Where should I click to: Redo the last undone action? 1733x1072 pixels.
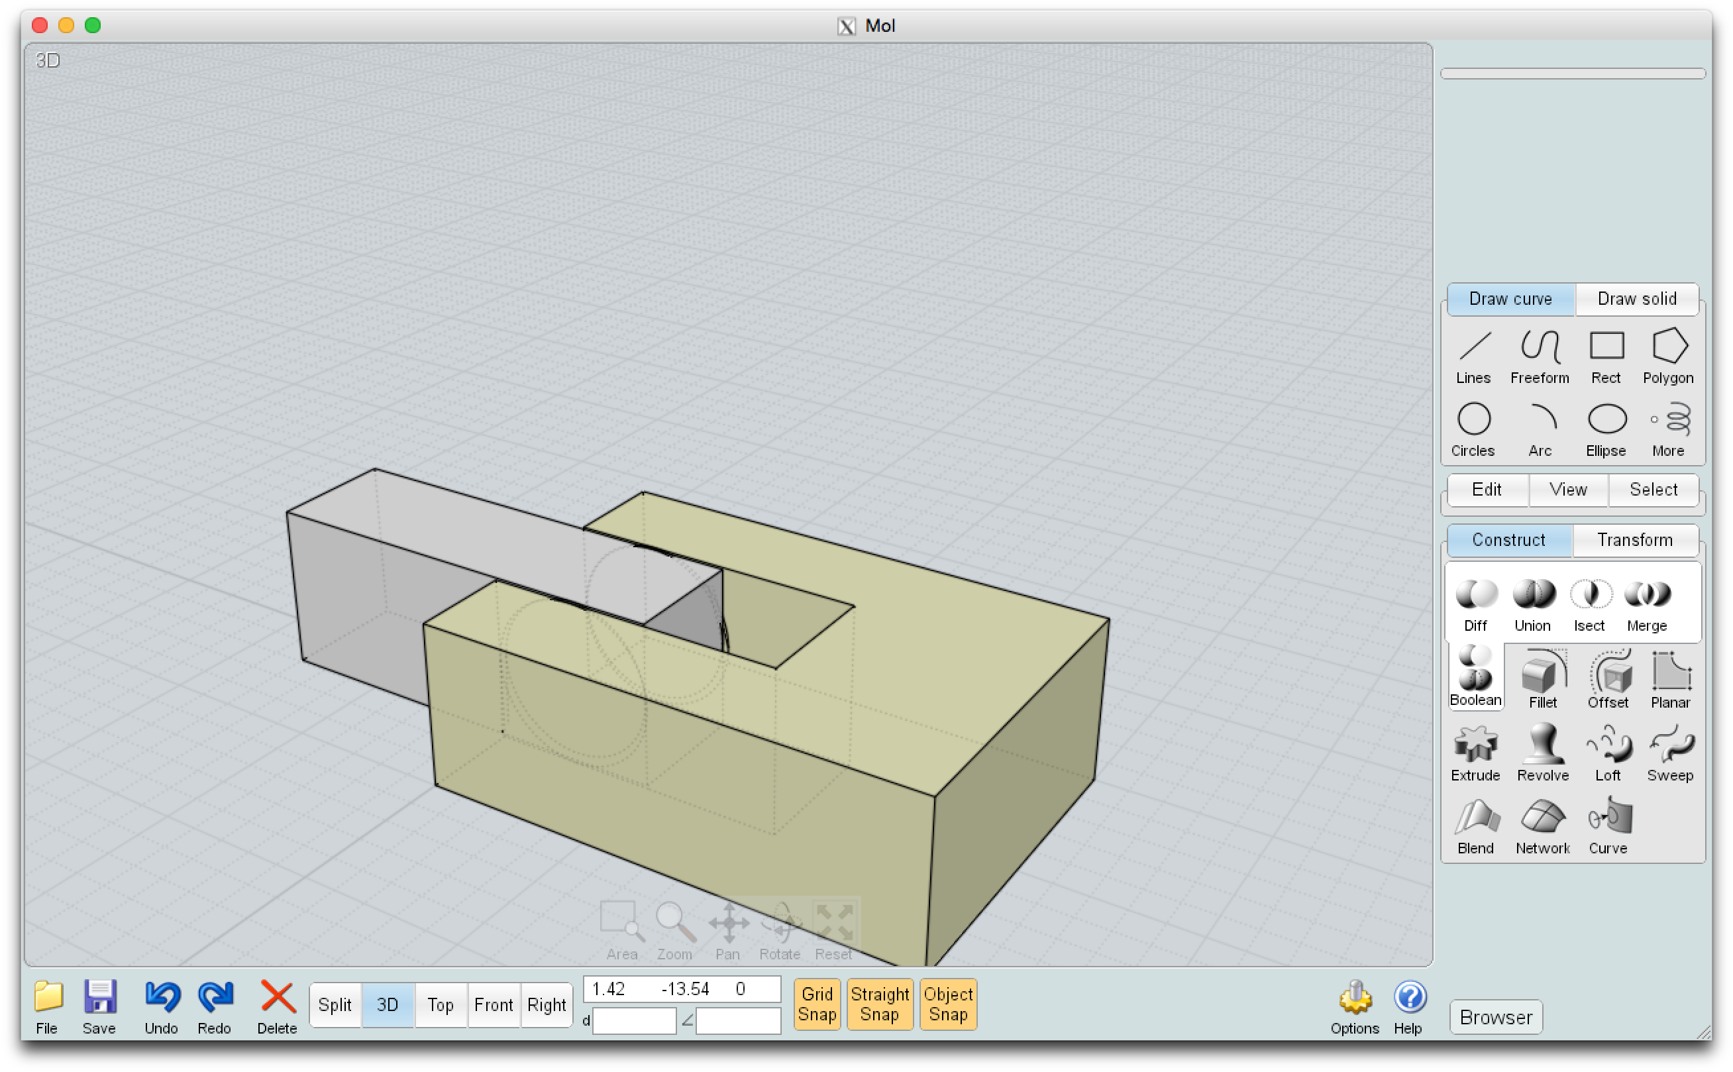(214, 1008)
